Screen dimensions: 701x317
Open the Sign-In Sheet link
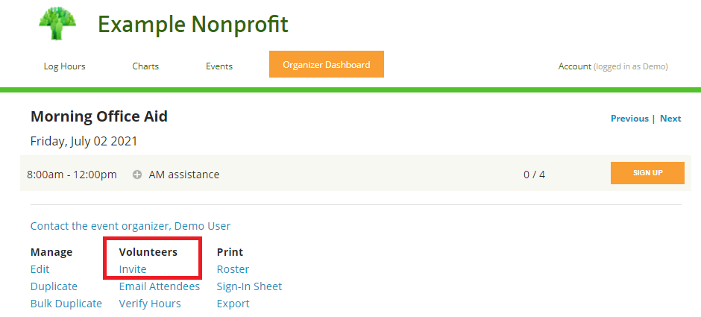(249, 286)
